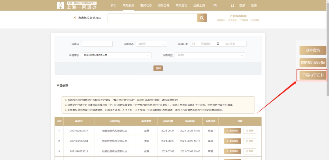The width and height of the screenshot is (329, 160).
Task: Click the 申请号 input field
Action: point(97,44)
